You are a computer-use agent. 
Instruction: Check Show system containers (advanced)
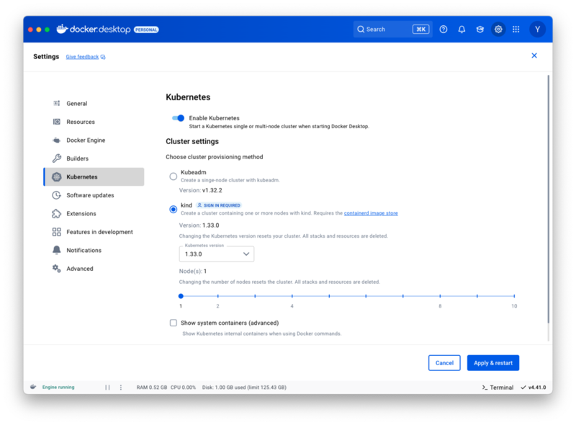point(174,323)
